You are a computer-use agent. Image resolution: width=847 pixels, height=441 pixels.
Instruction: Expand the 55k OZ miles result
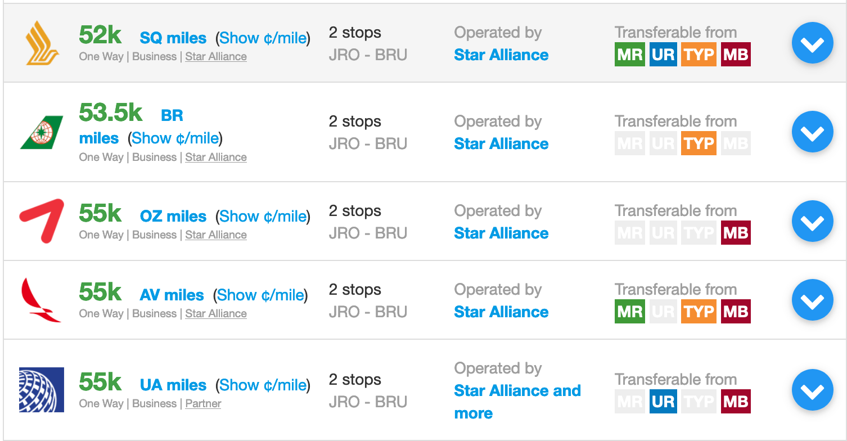coord(812,222)
